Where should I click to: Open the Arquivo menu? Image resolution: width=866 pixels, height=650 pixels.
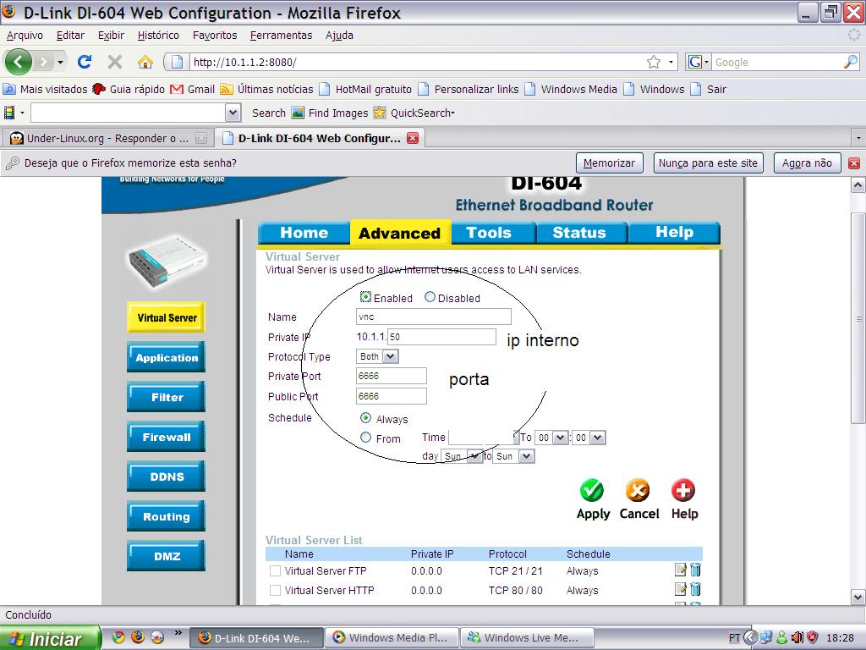click(x=25, y=36)
